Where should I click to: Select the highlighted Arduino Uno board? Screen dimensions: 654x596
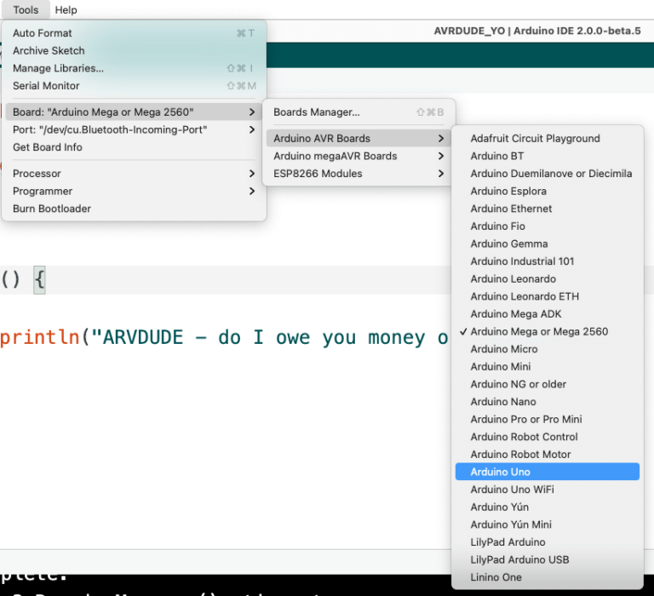(x=548, y=472)
